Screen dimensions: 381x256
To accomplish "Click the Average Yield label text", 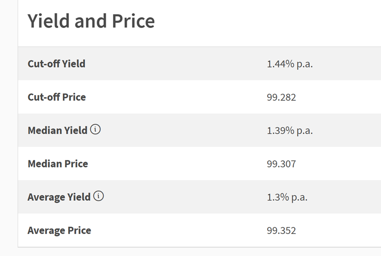I will (59, 197).
